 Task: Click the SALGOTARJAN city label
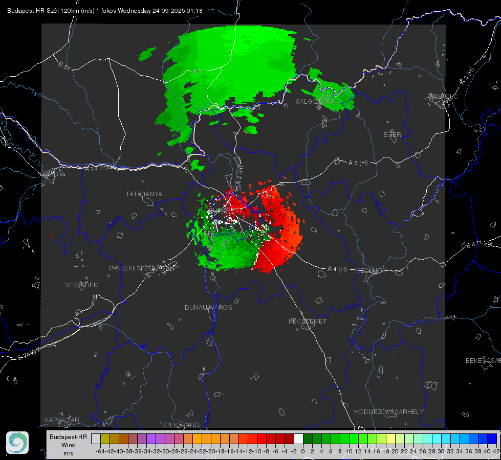click(x=318, y=102)
